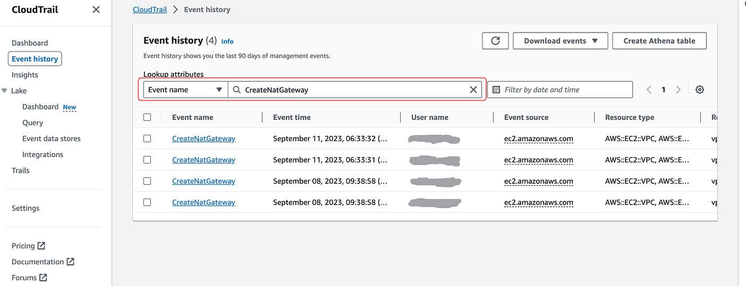Check the last CreateNatGateway event row
This screenshot has height=286, width=746.
tap(147, 202)
